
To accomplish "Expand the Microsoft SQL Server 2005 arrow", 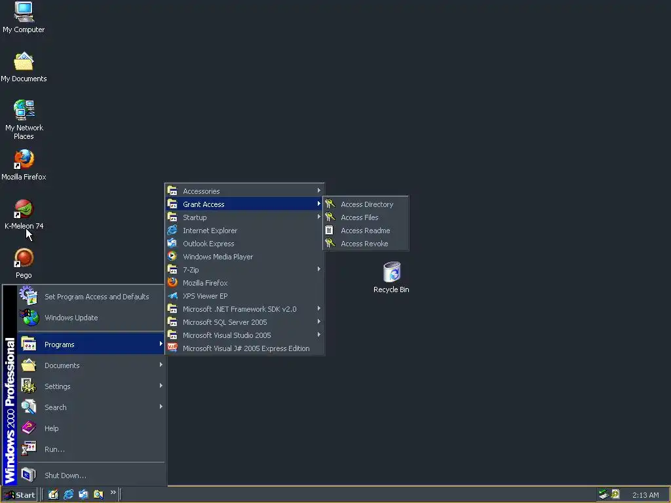I will pyautogui.click(x=319, y=322).
